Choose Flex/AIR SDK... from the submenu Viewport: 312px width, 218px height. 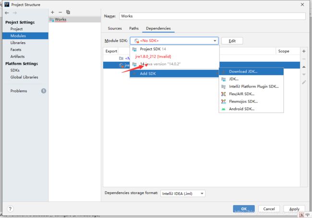point(251,94)
